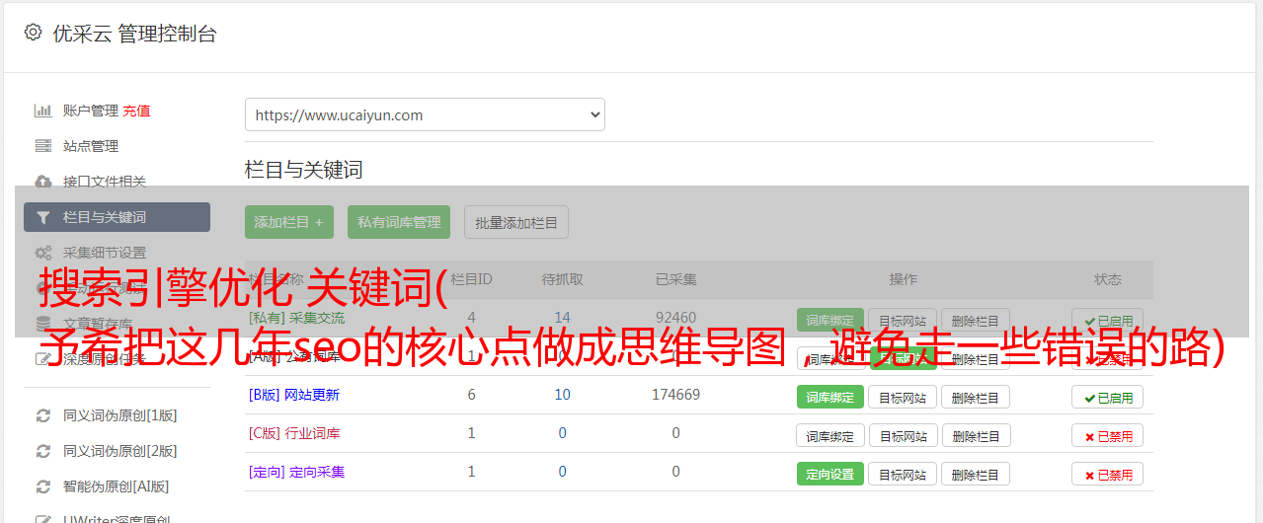The height and width of the screenshot is (523, 1263).
Task: Click 词库绑定 in the 采集交流 row
Action: (x=829, y=320)
